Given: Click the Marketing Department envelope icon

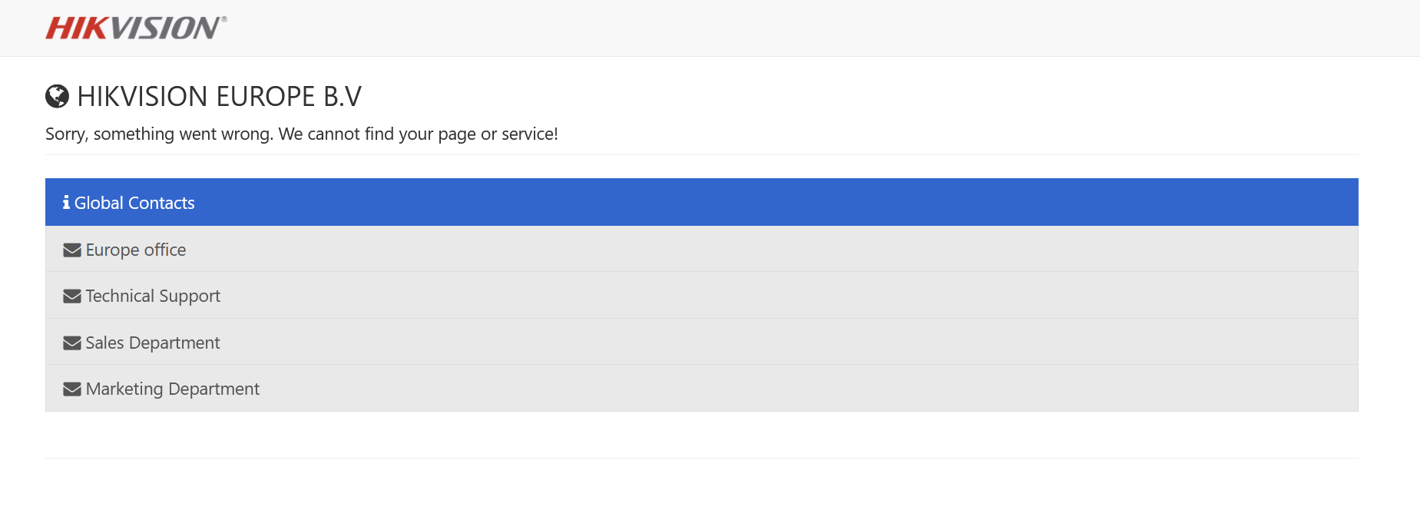Looking at the screenshot, I should pos(72,389).
